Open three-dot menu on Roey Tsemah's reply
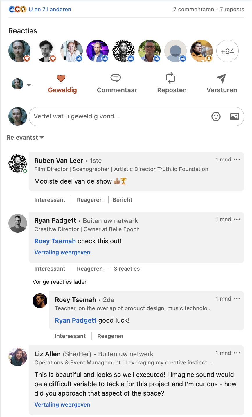This screenshot has width=252, height=417. [x=237, y=299]
